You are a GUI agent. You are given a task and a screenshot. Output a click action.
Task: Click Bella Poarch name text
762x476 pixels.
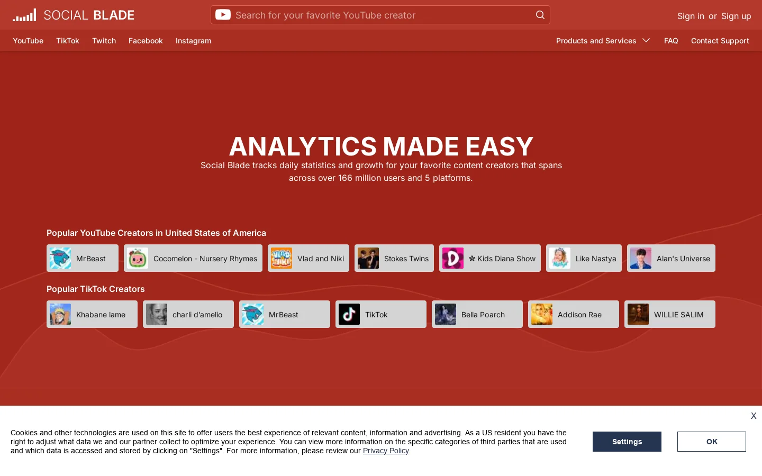point(483,315)
